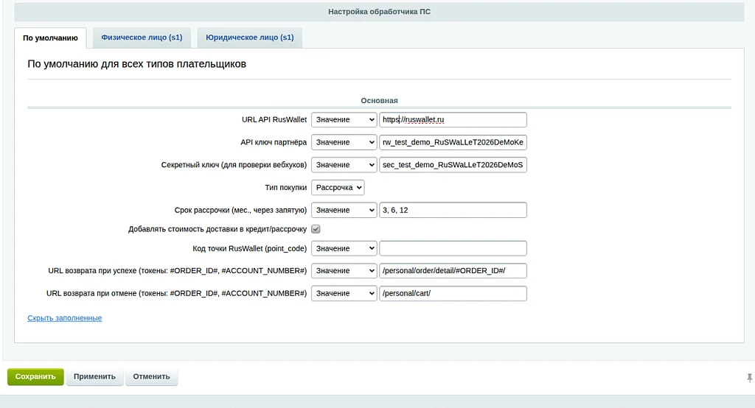Click the empty Код точки RusWallet input field
Image resolution: width=755 pixels, height=408 pixels.
point(453,248)
